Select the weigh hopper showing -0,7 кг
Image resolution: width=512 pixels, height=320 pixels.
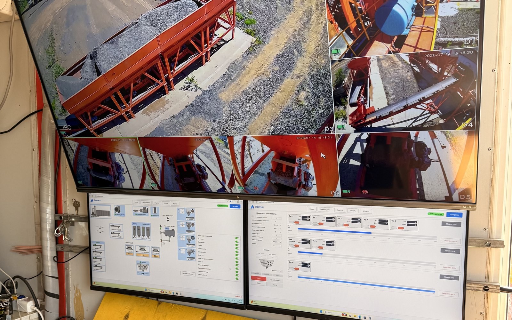click(130, 250)
